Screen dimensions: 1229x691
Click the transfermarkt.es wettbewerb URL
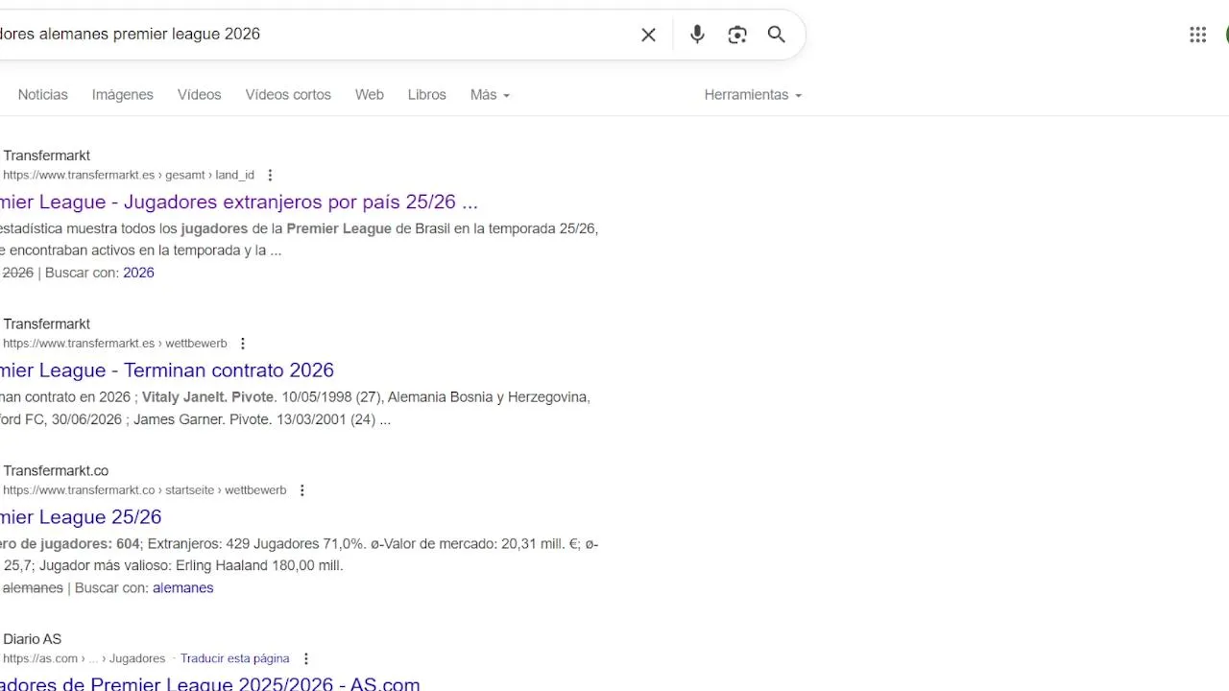115,344
